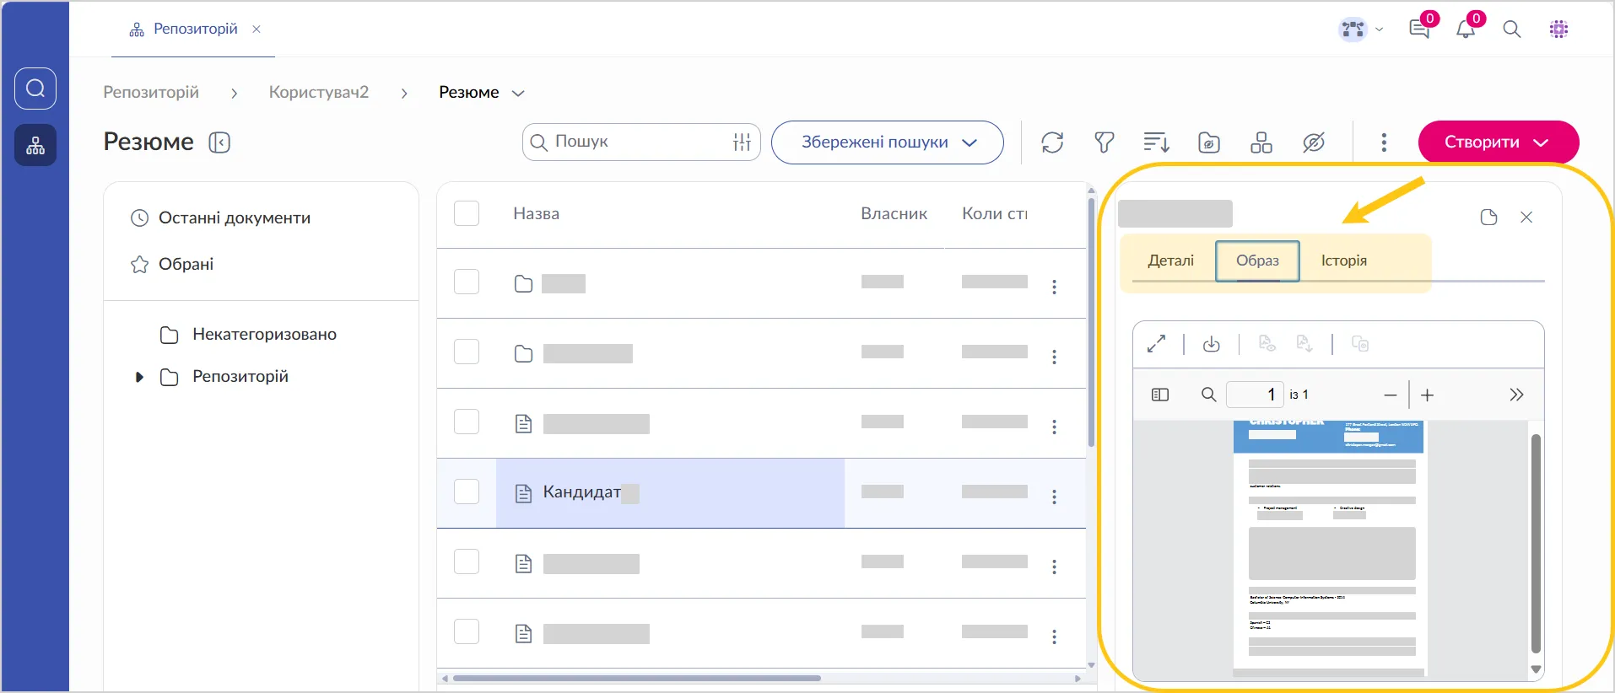The width and height of the screenshot is (1615, 693).
Task: Click the refresh list icon
Action: (x=1052, y=142)
